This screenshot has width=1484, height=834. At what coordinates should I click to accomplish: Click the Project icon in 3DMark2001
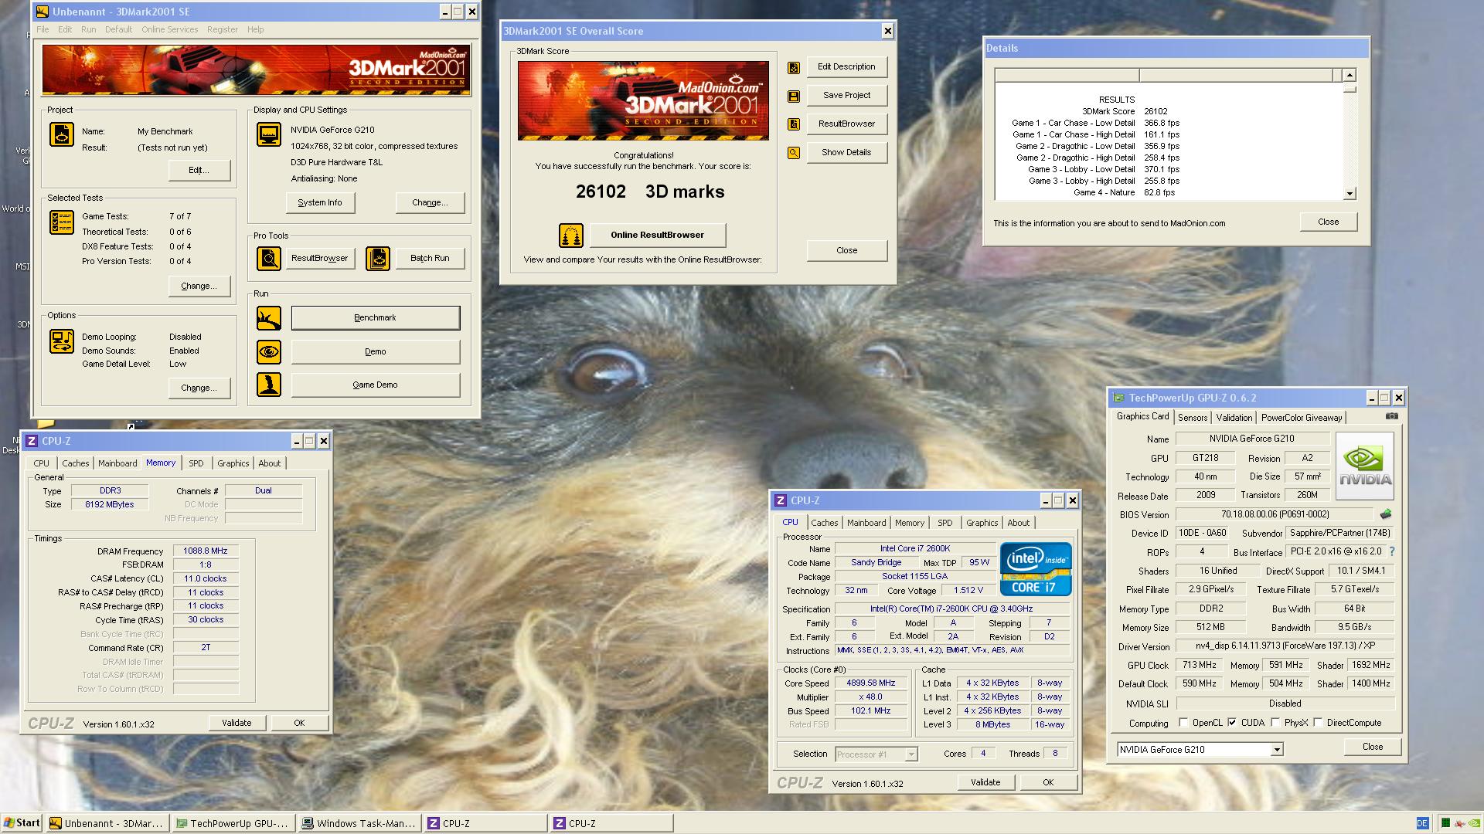[x=62, y=134]
